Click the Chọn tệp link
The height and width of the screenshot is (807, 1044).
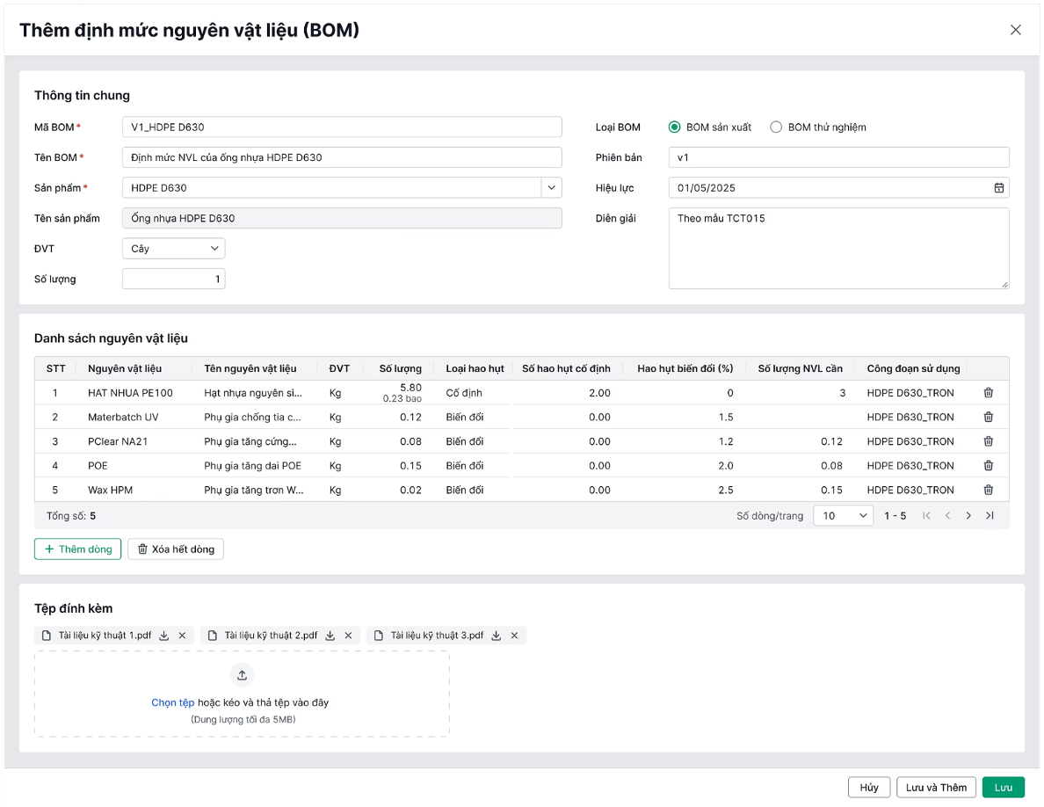point(172,702)
